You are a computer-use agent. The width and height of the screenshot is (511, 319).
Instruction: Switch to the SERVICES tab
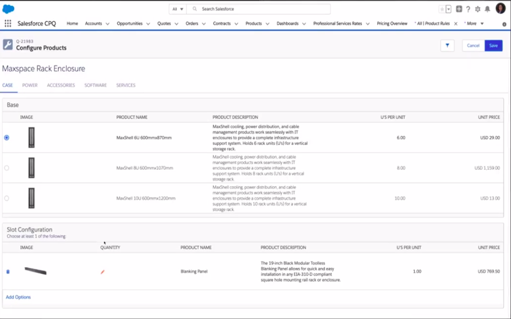[126, 85]
